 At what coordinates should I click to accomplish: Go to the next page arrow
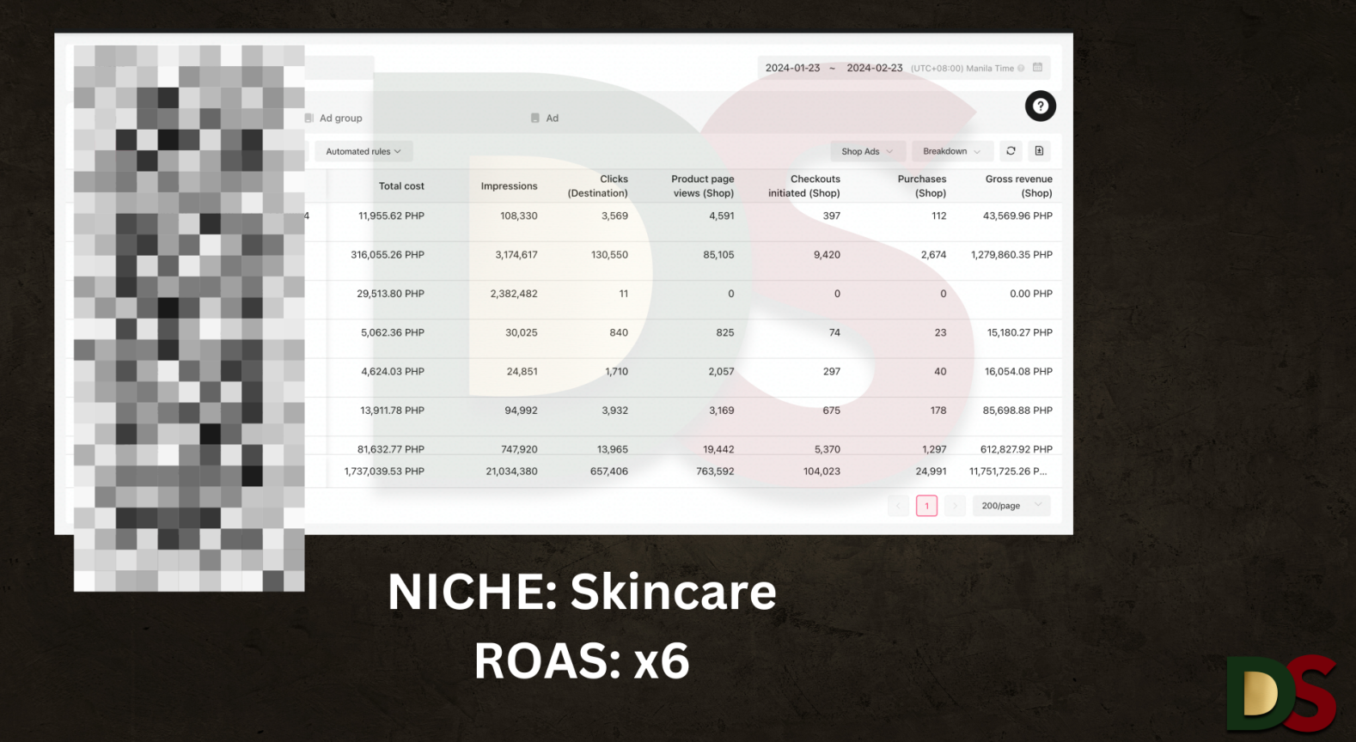point(955,506)
